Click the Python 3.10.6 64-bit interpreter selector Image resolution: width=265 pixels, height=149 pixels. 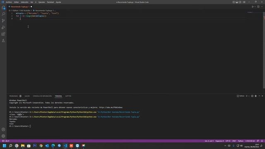(x=250, y=141)
